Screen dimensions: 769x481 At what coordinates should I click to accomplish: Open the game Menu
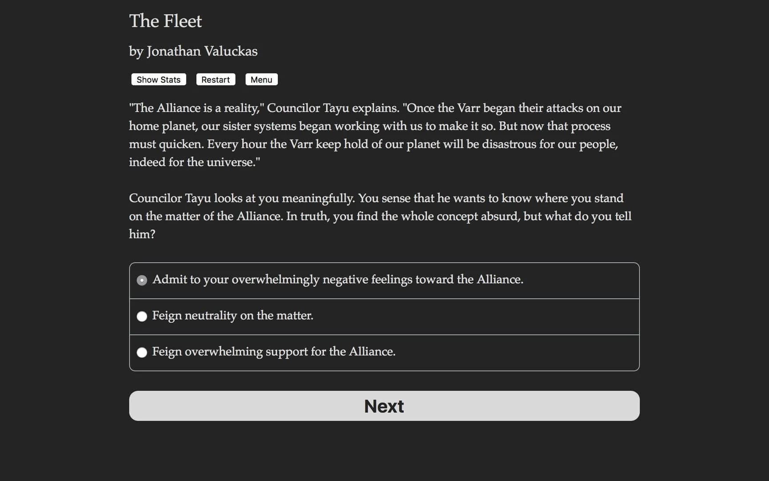pos(261,79)
